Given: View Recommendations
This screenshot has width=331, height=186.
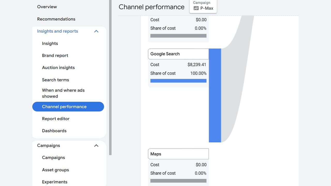Looking at the screenshot, I should click(56, 19).
